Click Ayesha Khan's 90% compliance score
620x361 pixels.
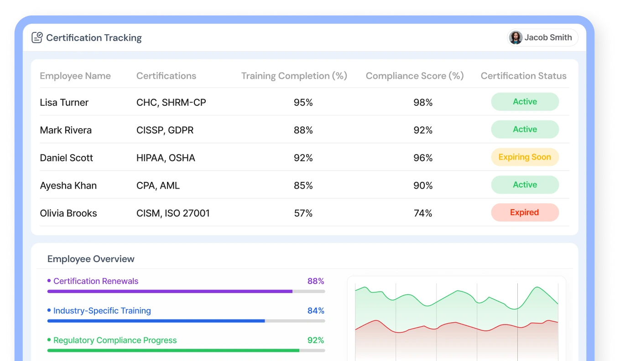click(423, 186)
